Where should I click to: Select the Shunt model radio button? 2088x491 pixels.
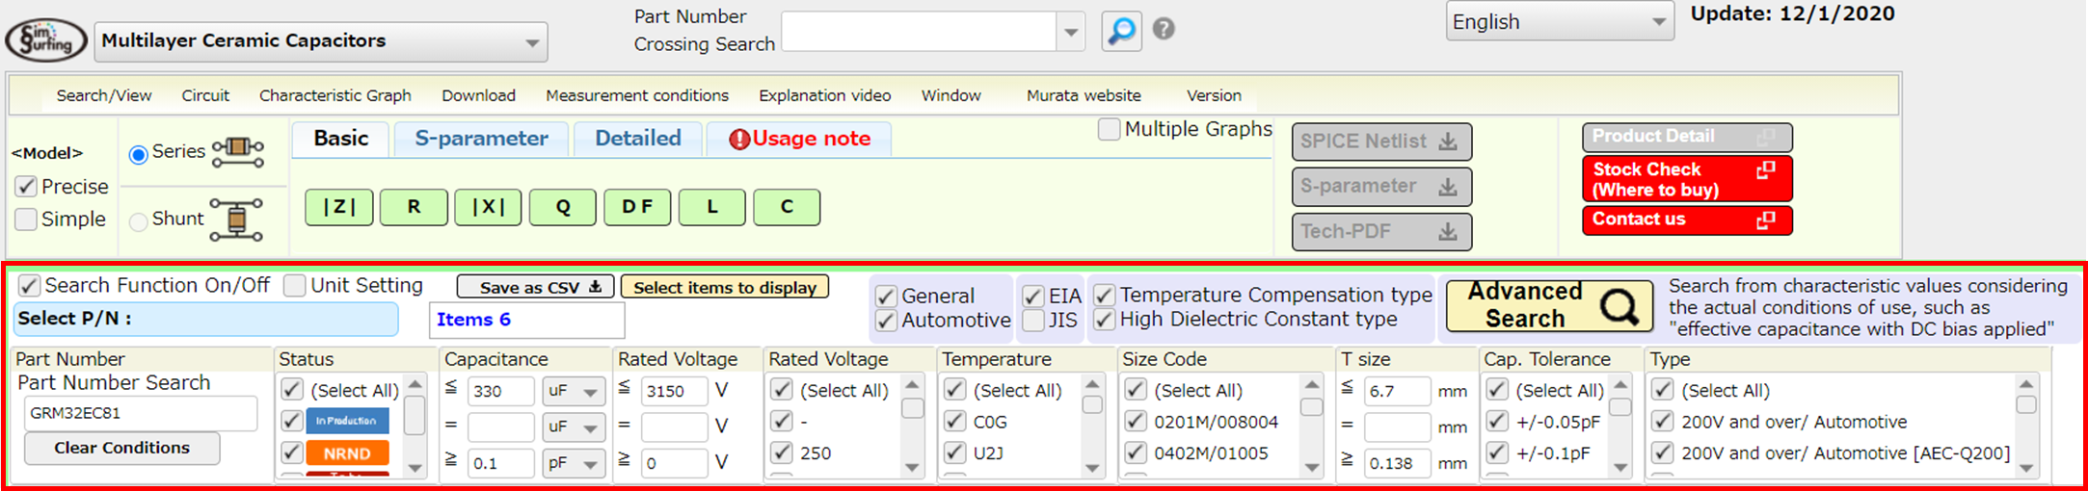click(139, 221)
